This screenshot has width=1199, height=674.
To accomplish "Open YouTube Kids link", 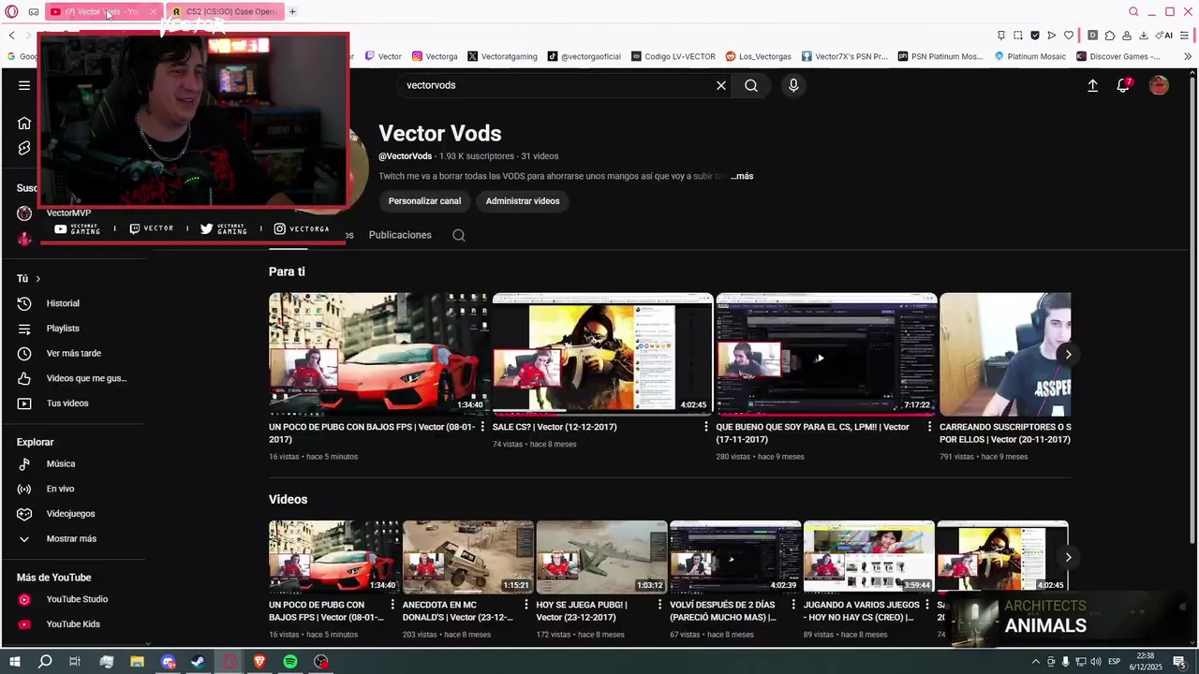I will (x=73, y=624).
